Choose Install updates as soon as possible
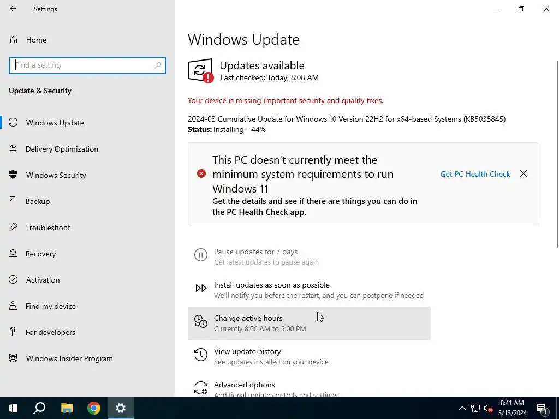Image resolution: width=559 pixels, height=419 pixels. (309, 290)
